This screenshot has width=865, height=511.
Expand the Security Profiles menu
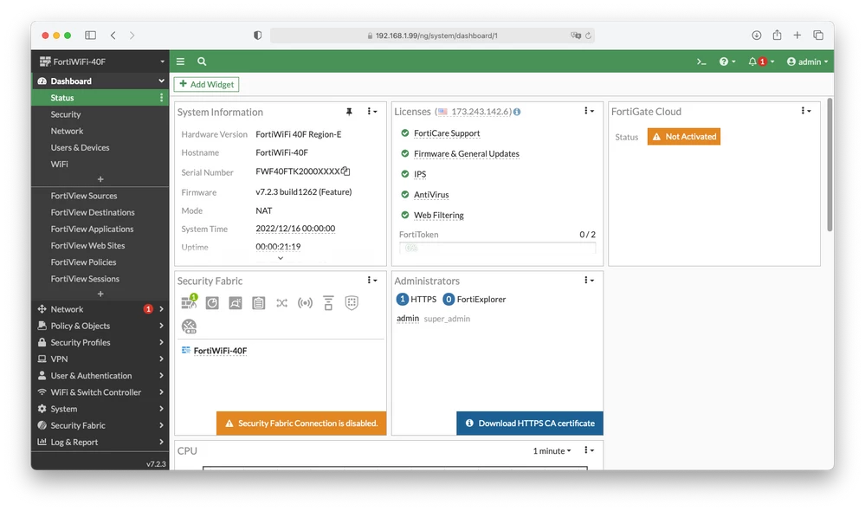(100, 342)
